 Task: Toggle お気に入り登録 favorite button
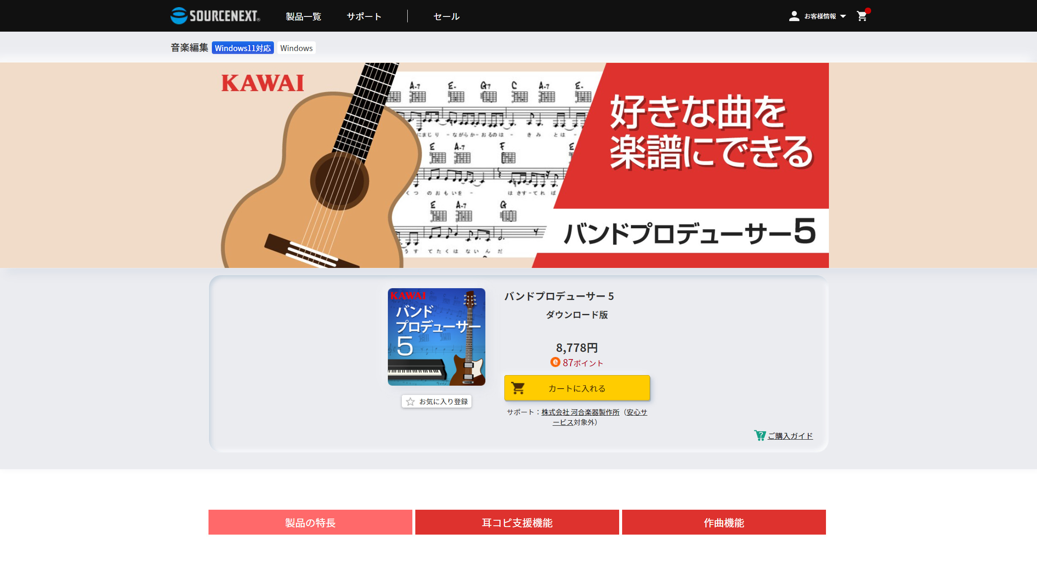tap(436, 402)
